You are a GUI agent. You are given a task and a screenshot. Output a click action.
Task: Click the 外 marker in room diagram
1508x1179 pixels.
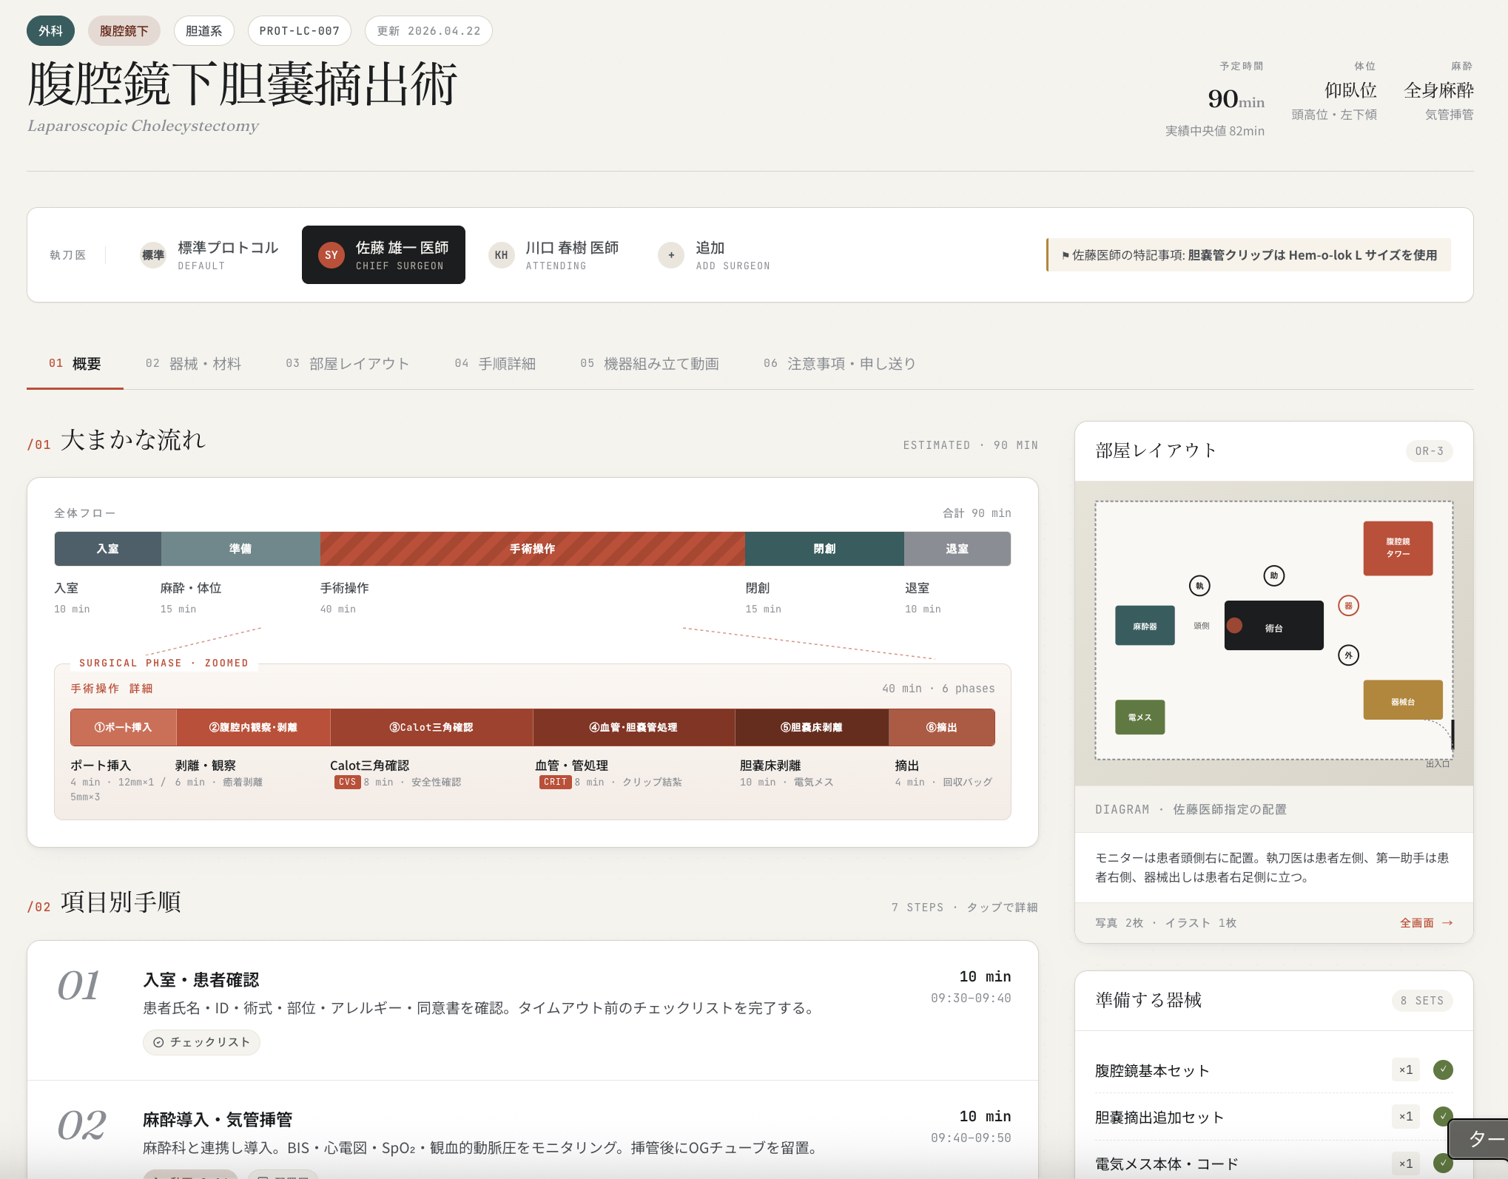(1348, 655)
